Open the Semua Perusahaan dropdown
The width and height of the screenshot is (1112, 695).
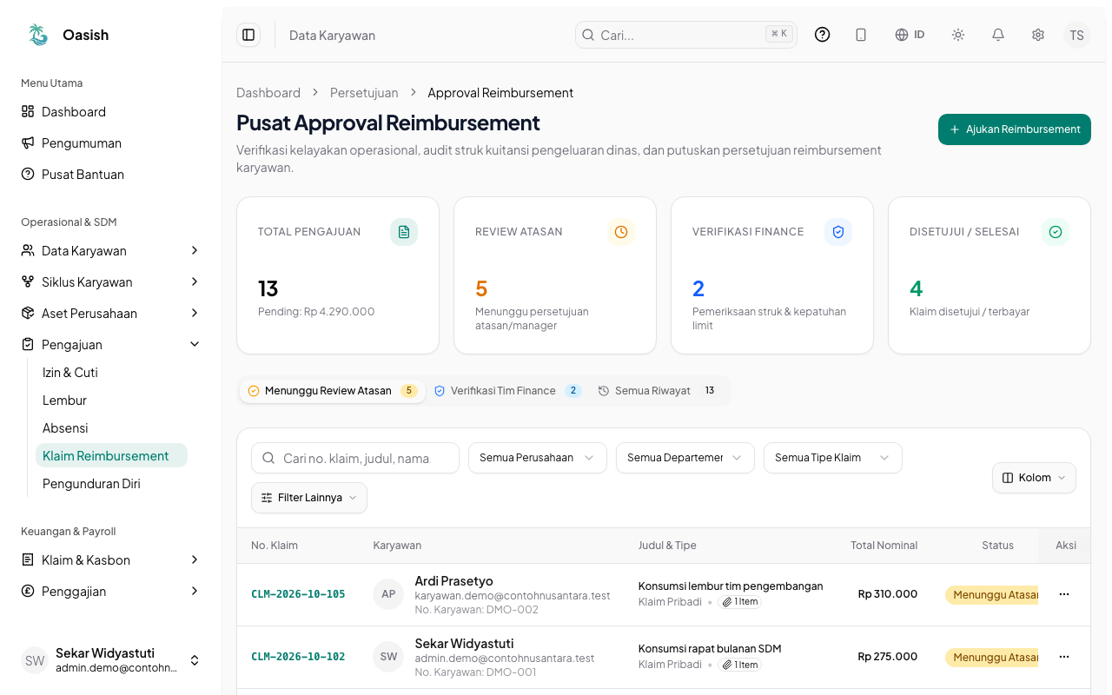click(538, 458)
